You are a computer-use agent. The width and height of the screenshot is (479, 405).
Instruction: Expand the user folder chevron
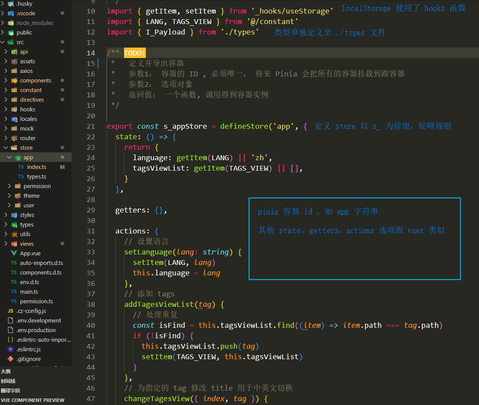click(x=9, y=205)
